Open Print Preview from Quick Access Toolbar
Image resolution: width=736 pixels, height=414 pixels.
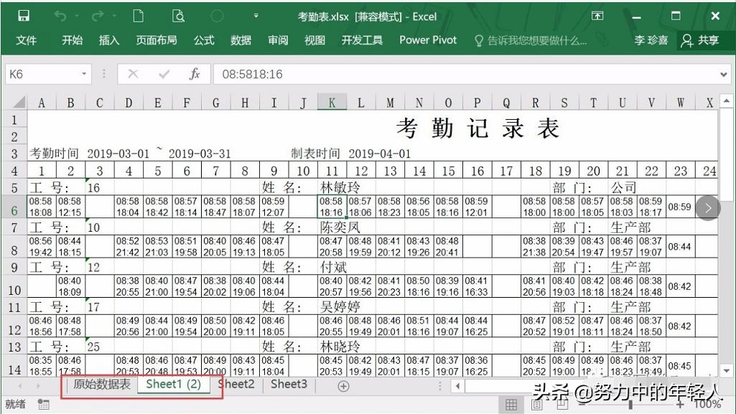pyautogui.click(x=177, y=15)
